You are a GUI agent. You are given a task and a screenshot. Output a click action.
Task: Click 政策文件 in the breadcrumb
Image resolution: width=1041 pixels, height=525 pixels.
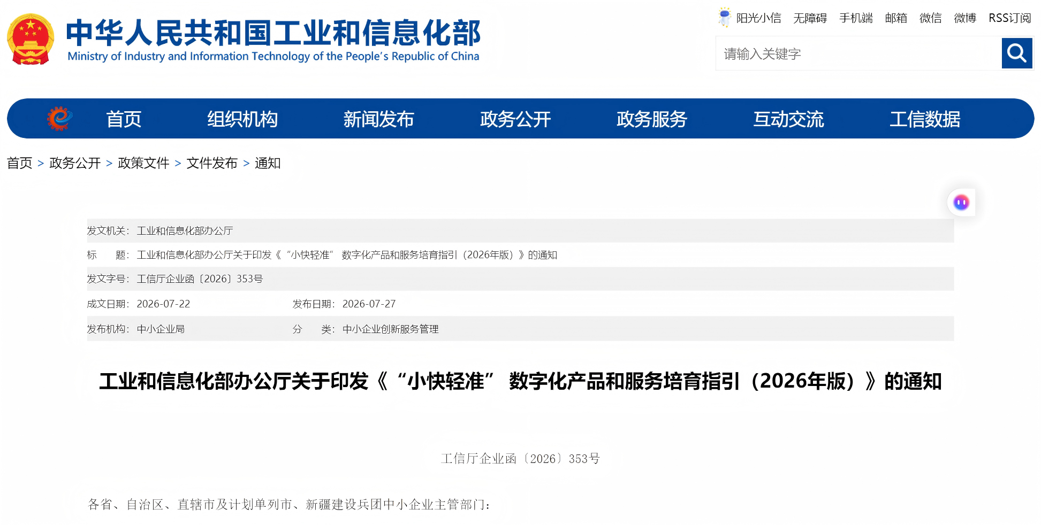point(143,163)
